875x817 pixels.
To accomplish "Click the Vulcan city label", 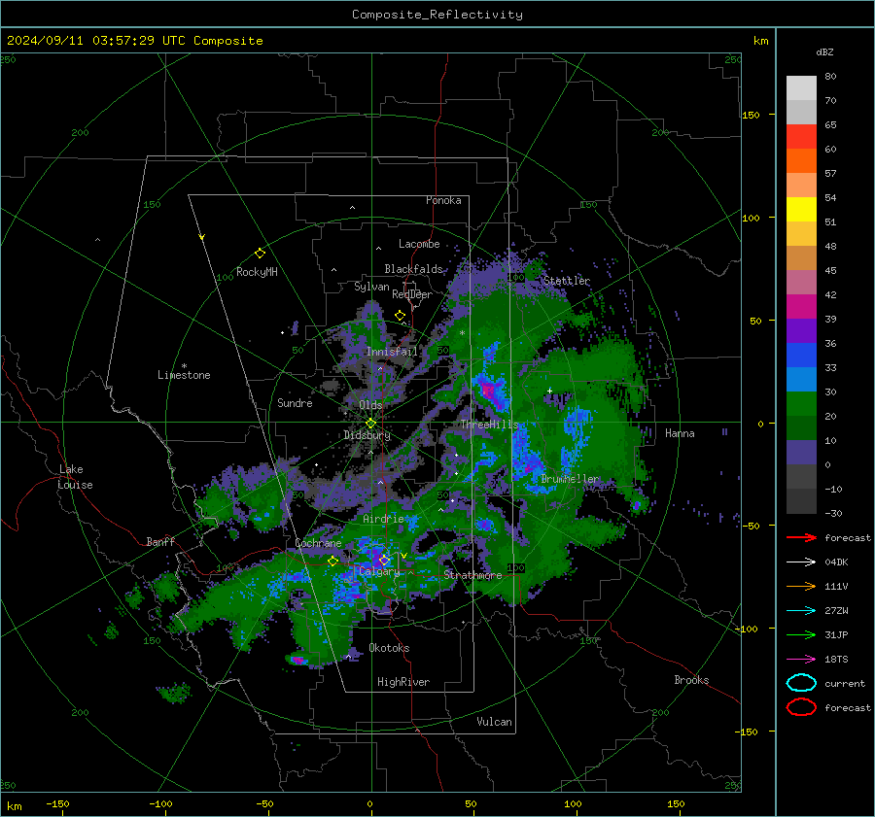I will (x=494, y=722).
